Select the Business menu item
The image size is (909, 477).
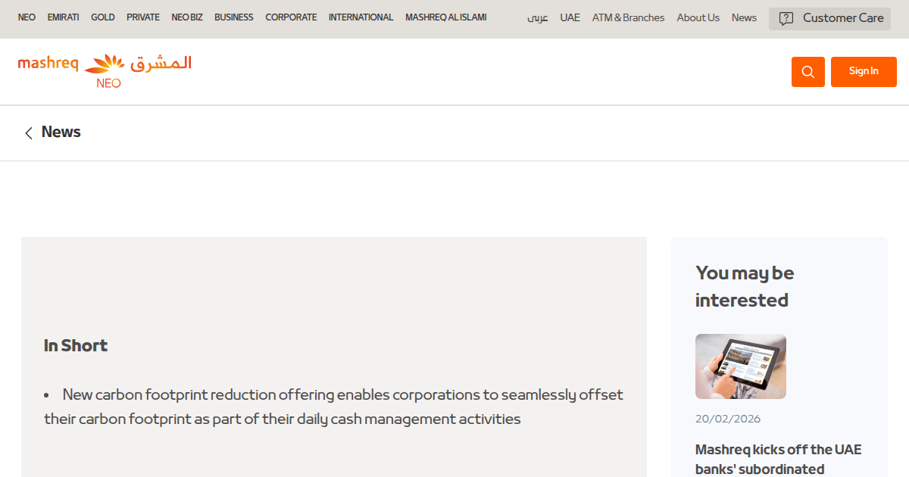233,17
